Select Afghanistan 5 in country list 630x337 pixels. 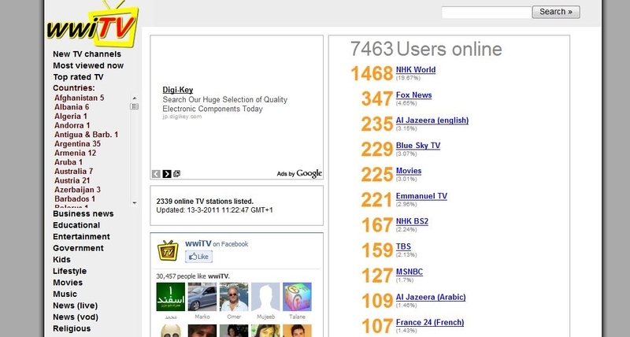80,98
